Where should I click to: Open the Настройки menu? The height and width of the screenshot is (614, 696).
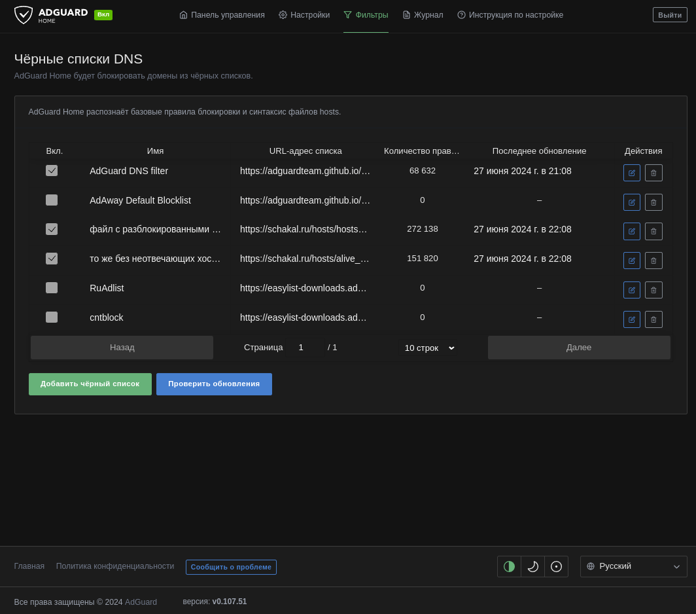[x=304, y=15]
